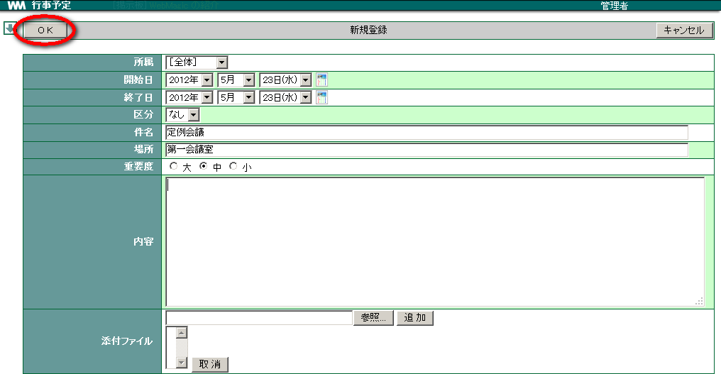Open the 区分 なし dropdown

click(182, 114)
